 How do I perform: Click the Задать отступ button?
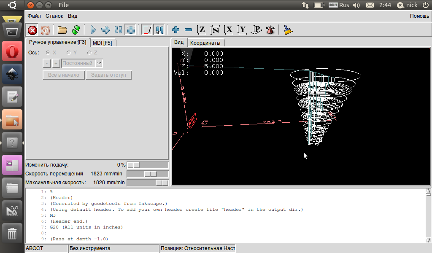click(x=109, y=75)
